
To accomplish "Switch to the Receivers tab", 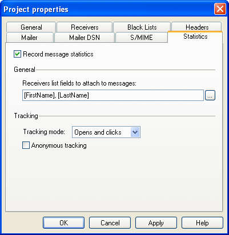I will pos(85,27).
